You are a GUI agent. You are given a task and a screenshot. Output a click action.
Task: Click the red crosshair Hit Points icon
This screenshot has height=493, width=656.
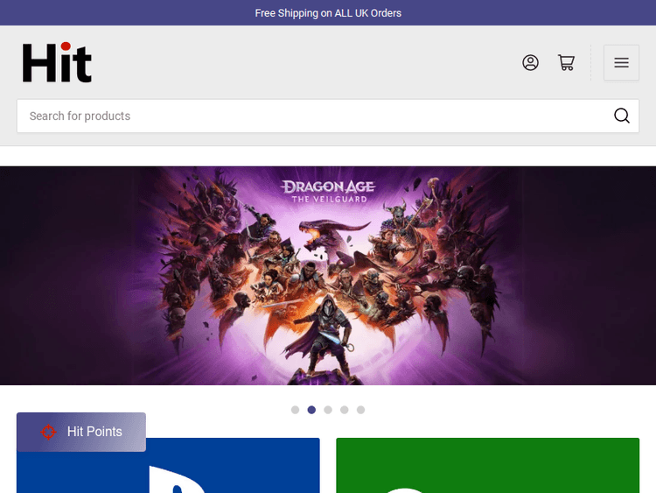(49, 432)
